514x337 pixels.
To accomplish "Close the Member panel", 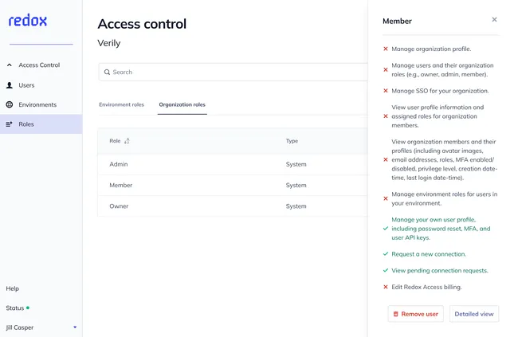I will click(494, 20).
